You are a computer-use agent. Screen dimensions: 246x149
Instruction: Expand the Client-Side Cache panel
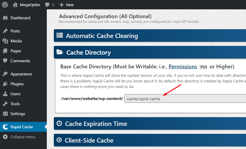click(150, 140)
